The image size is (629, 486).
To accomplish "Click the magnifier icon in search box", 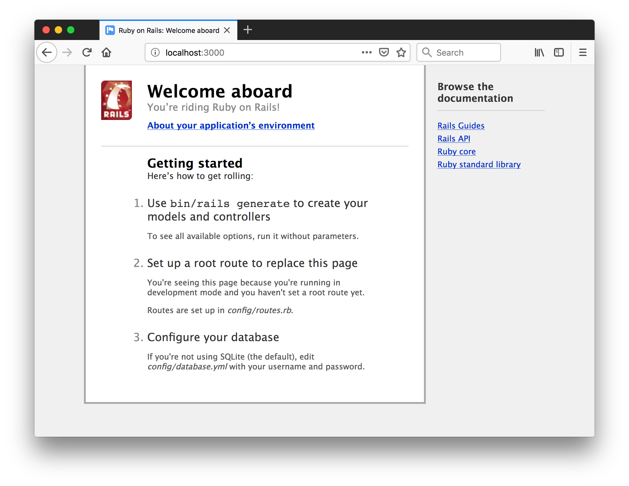I will (427, 52).
